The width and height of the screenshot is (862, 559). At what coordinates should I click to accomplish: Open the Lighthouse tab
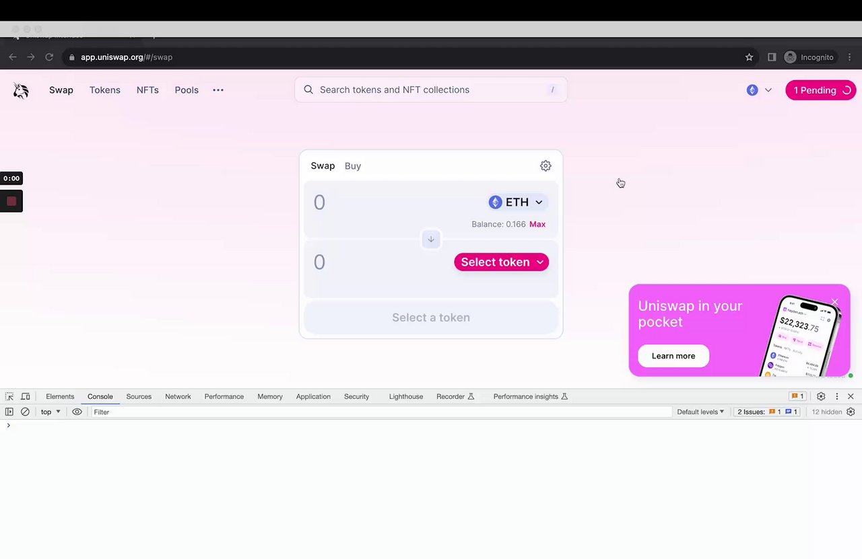point(406,396)
